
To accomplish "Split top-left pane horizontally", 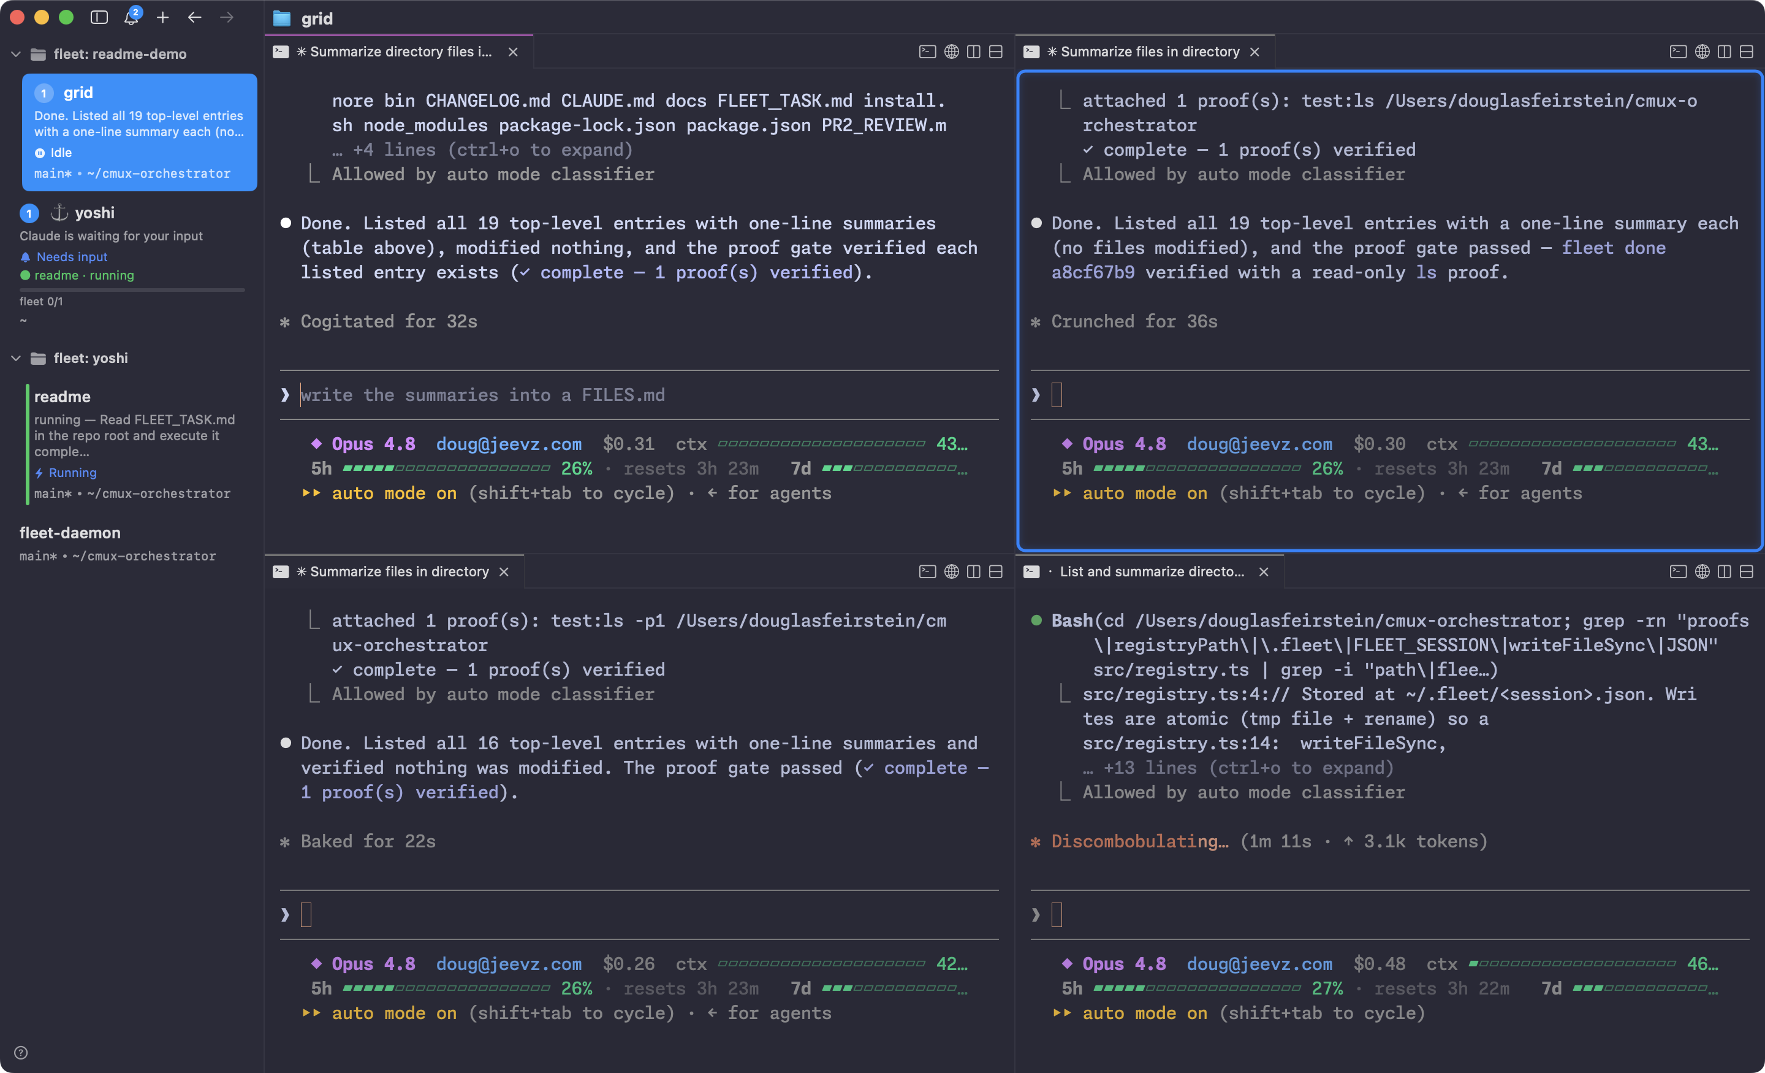I will [996, 52].
